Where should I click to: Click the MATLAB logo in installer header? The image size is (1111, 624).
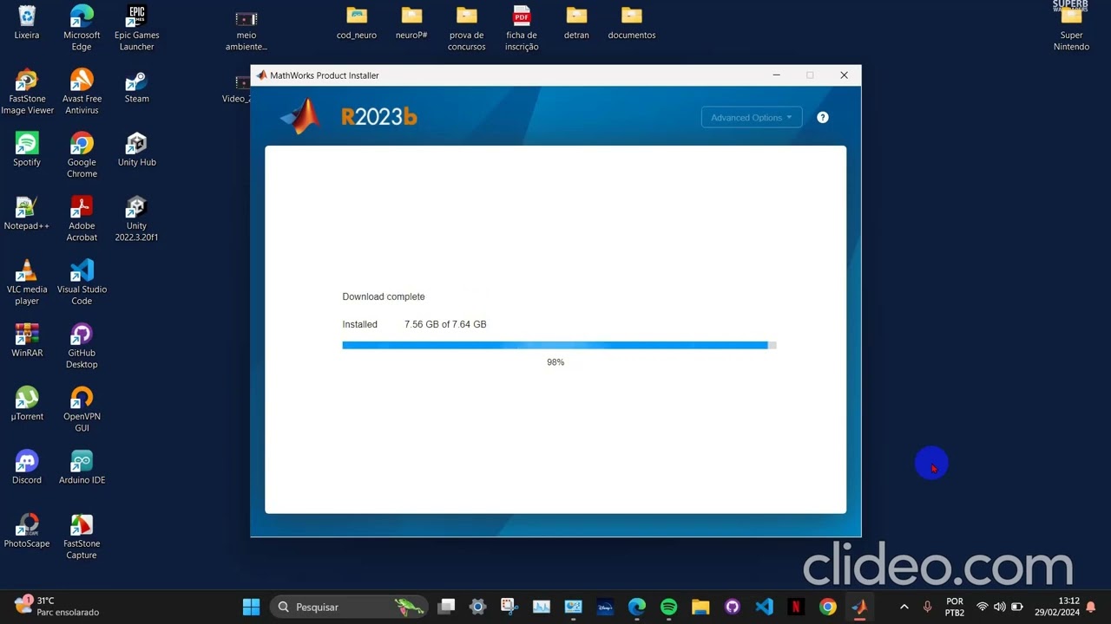301,116
